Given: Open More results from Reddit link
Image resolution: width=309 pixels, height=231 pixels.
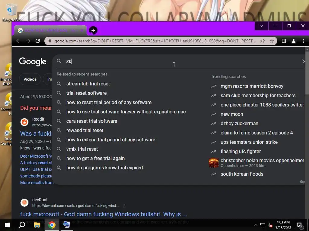Looking at the screenshot, I should pyautogui.click(x=37, y=183).
